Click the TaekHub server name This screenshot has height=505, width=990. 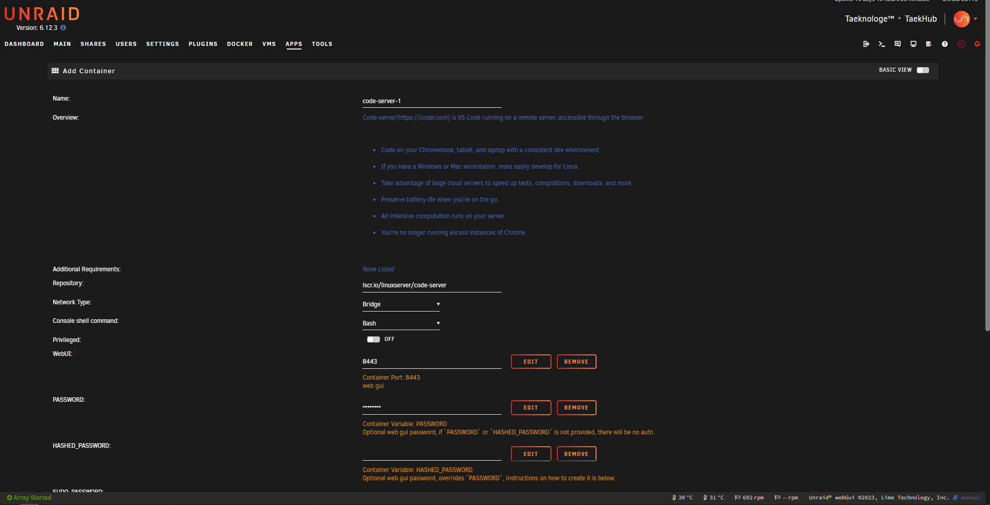[921, 19]
